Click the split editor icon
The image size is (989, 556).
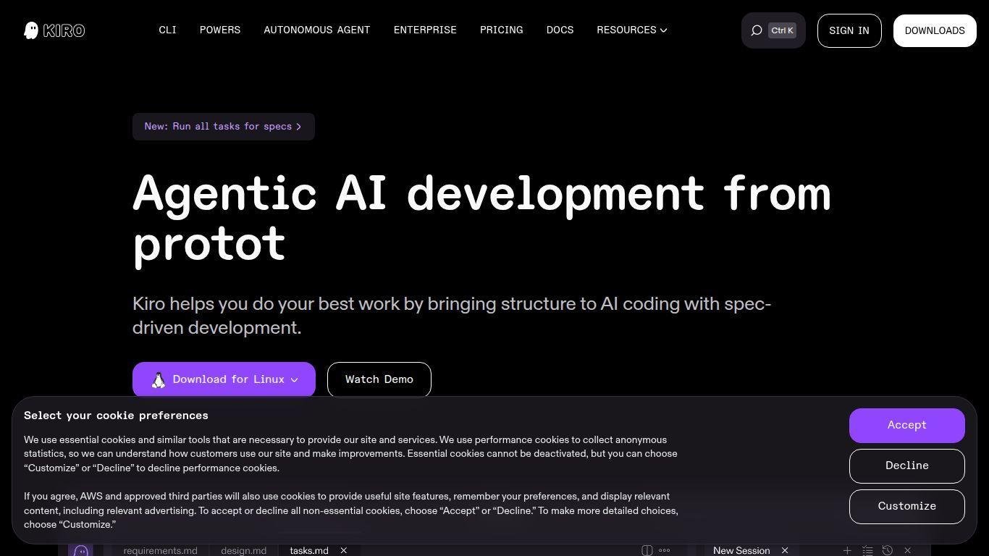point(647,551)
